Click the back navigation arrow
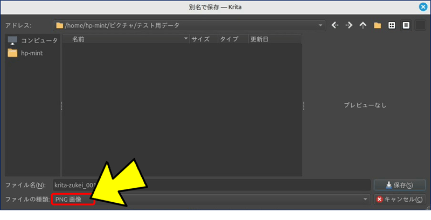Viewport: 431px width, 220px height. point(335,25)
